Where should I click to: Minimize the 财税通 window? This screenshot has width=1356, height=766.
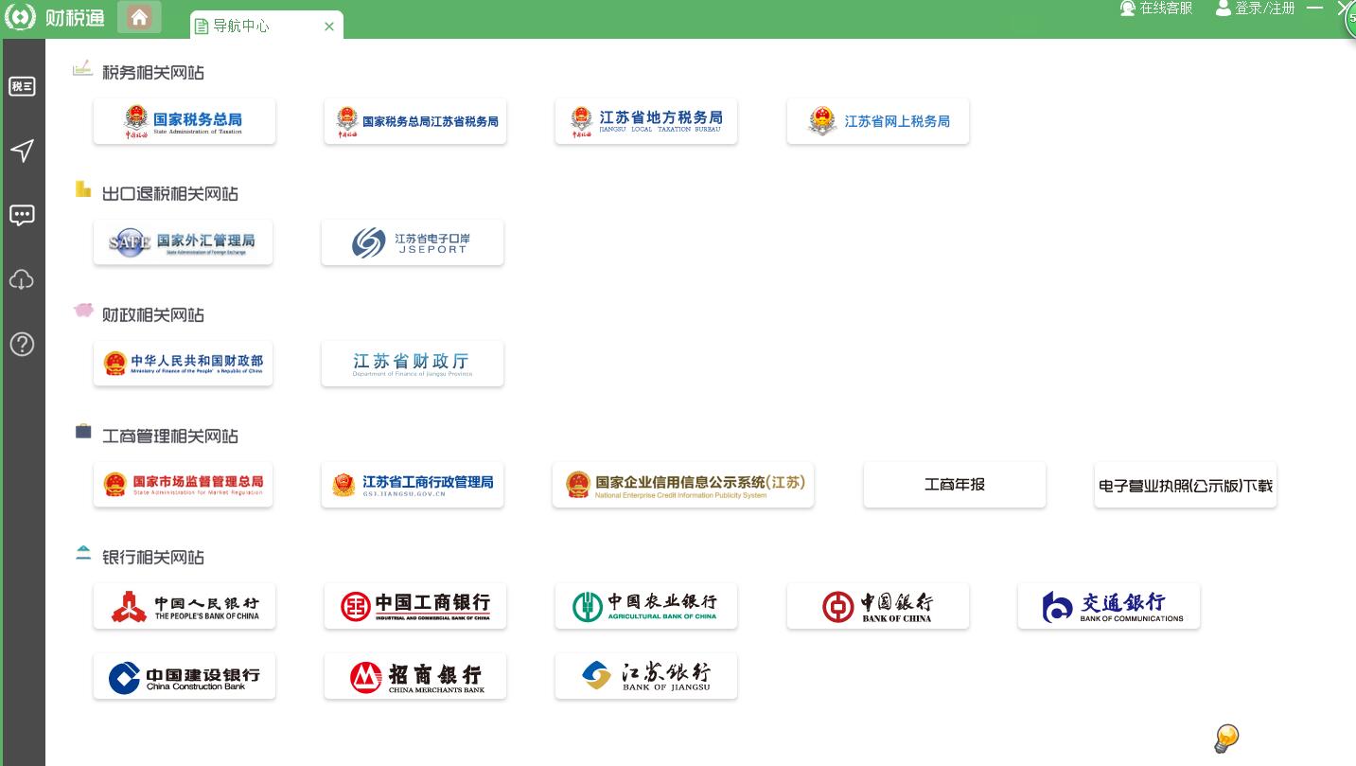click(x=1314, y=8)
